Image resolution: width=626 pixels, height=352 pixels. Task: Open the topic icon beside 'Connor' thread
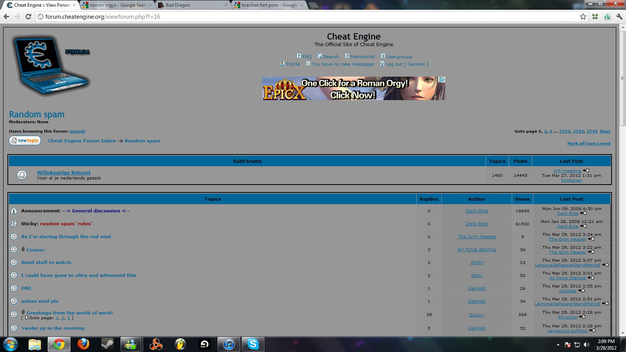pos(14,250)
